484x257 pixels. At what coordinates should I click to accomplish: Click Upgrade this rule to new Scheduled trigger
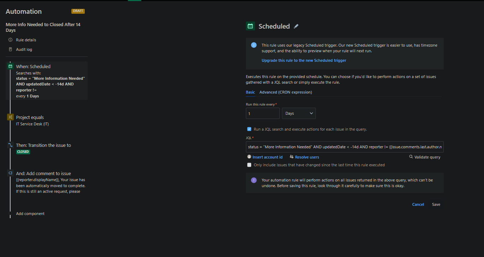coord(304,60)
